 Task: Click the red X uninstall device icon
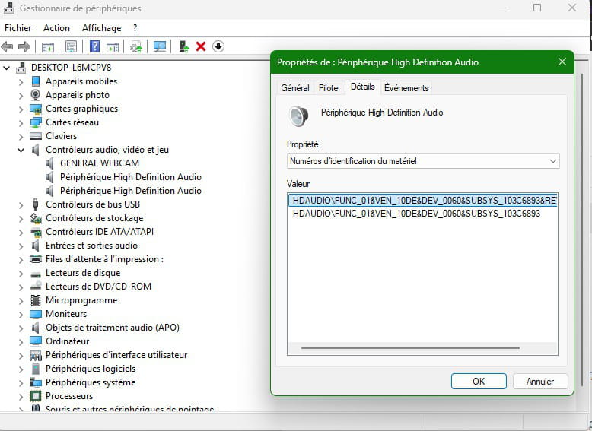(201, 47)
